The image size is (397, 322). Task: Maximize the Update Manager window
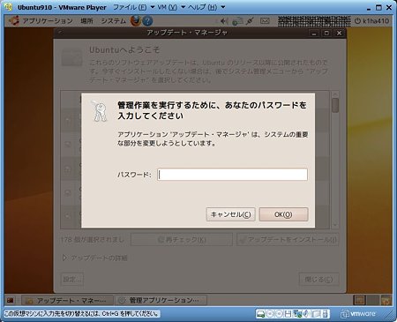click(326, 33)
